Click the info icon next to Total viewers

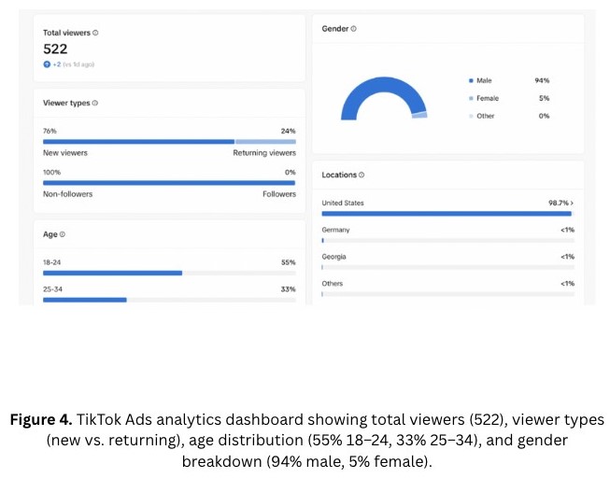pos(95,33)
